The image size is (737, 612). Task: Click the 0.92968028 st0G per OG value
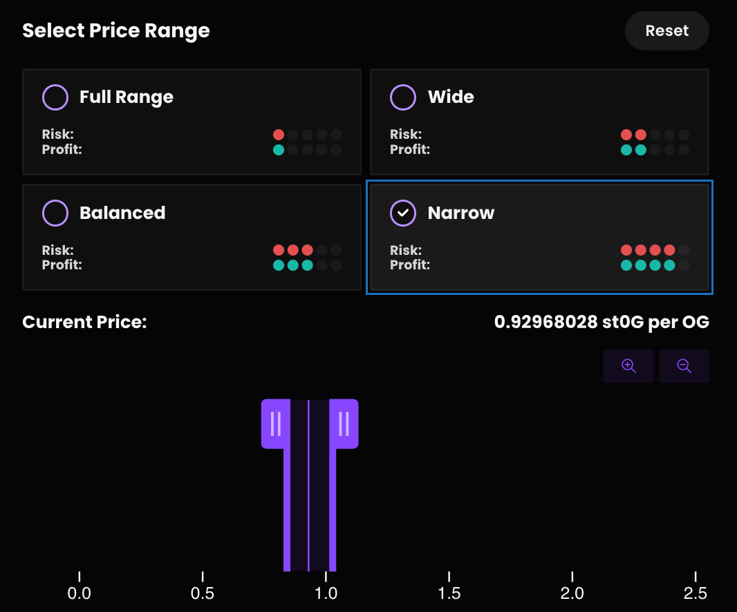point(601,322)
